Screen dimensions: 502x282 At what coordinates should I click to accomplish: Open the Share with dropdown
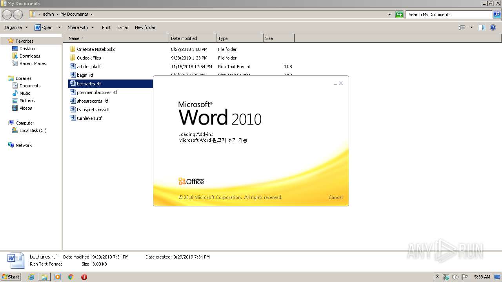[x=81, y=27]
